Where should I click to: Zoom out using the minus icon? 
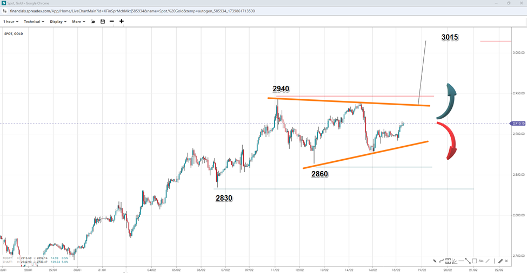pos(112,22)
